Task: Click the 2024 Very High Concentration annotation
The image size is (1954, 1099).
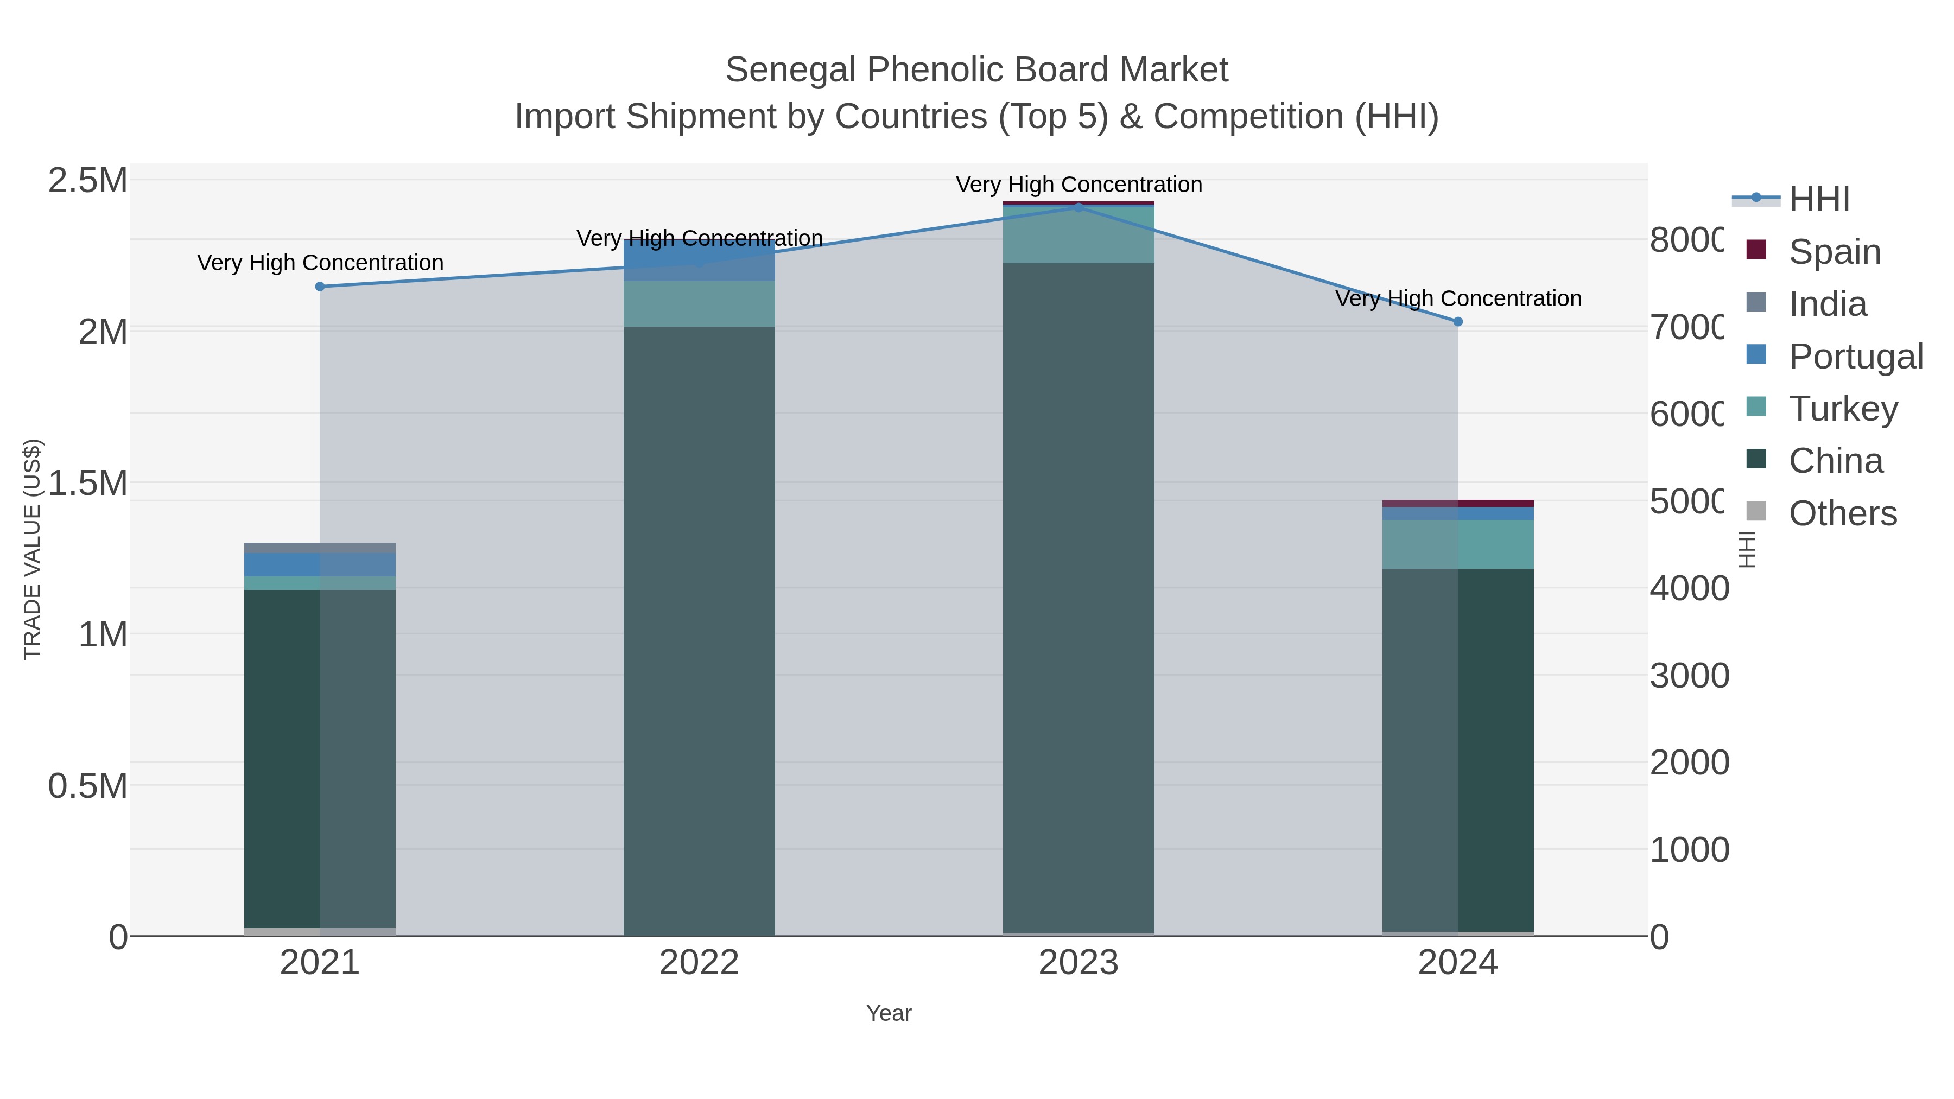Action: (1458, 298)
